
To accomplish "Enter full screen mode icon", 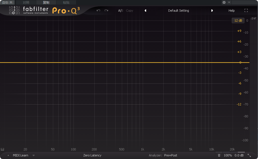I will click(x=246, y=11).
